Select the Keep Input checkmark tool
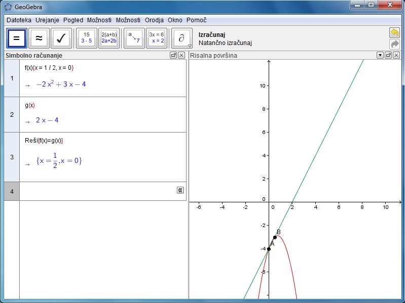 [x=61, y=38]
